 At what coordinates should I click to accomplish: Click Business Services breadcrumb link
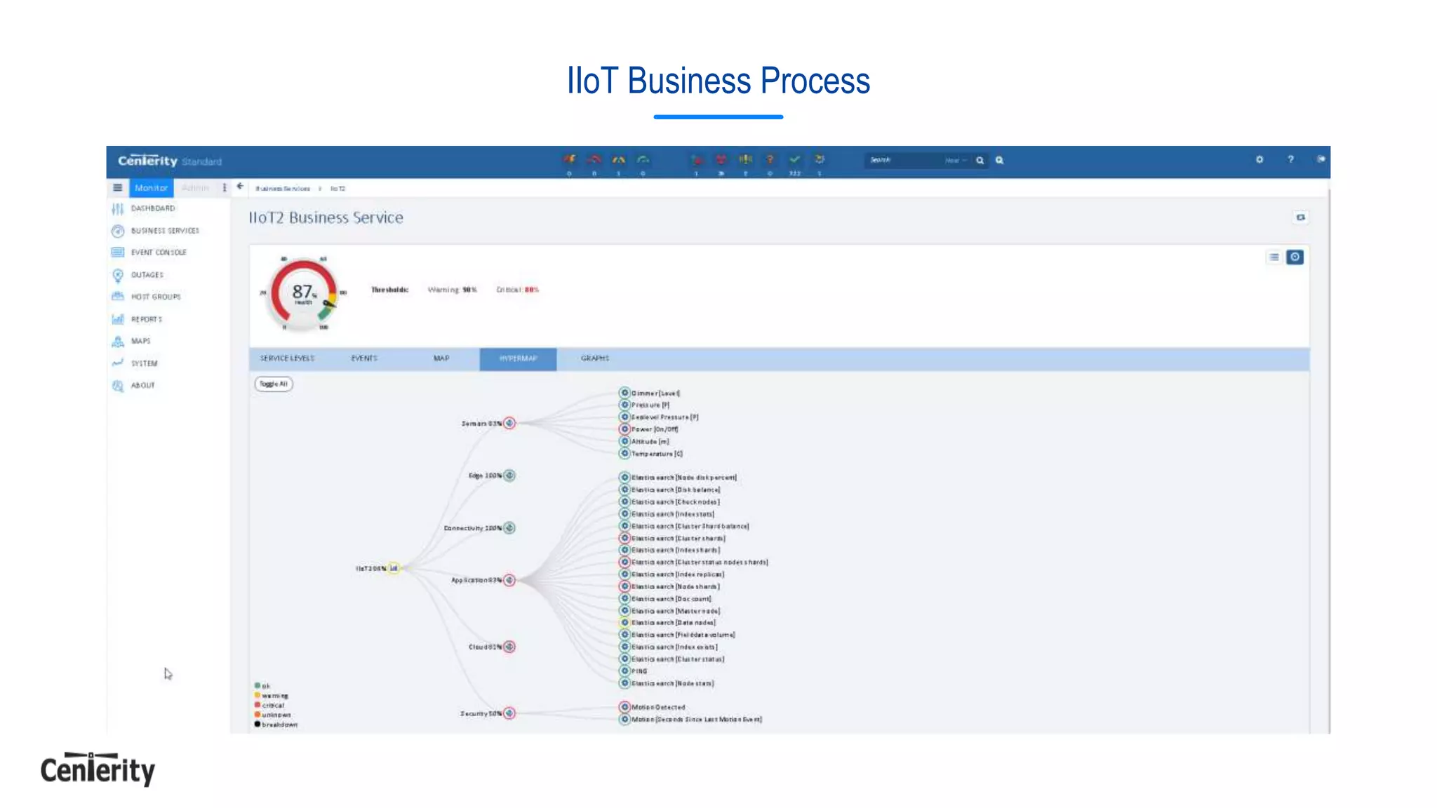pyautogui.click(x=282, y=189)
